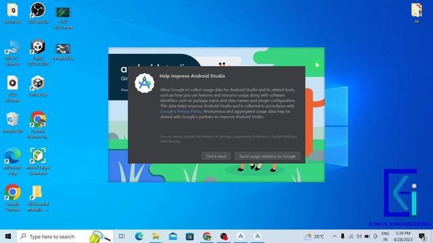Viewport: 433px width, 243px height.
Task: Open the clock and date flyout
Action: tap(403, 236)
